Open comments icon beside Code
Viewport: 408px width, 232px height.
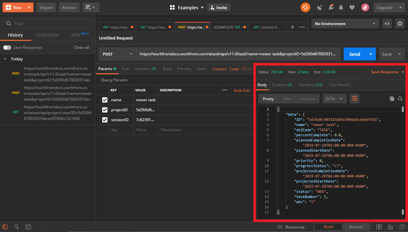click(x=247, y=69)
